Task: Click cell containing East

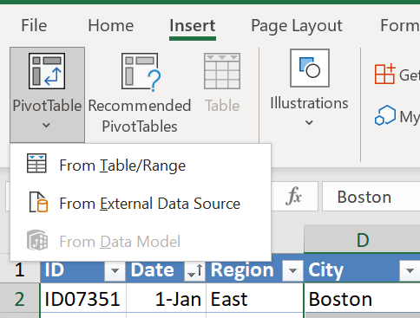Action: (x=255, y=299)
